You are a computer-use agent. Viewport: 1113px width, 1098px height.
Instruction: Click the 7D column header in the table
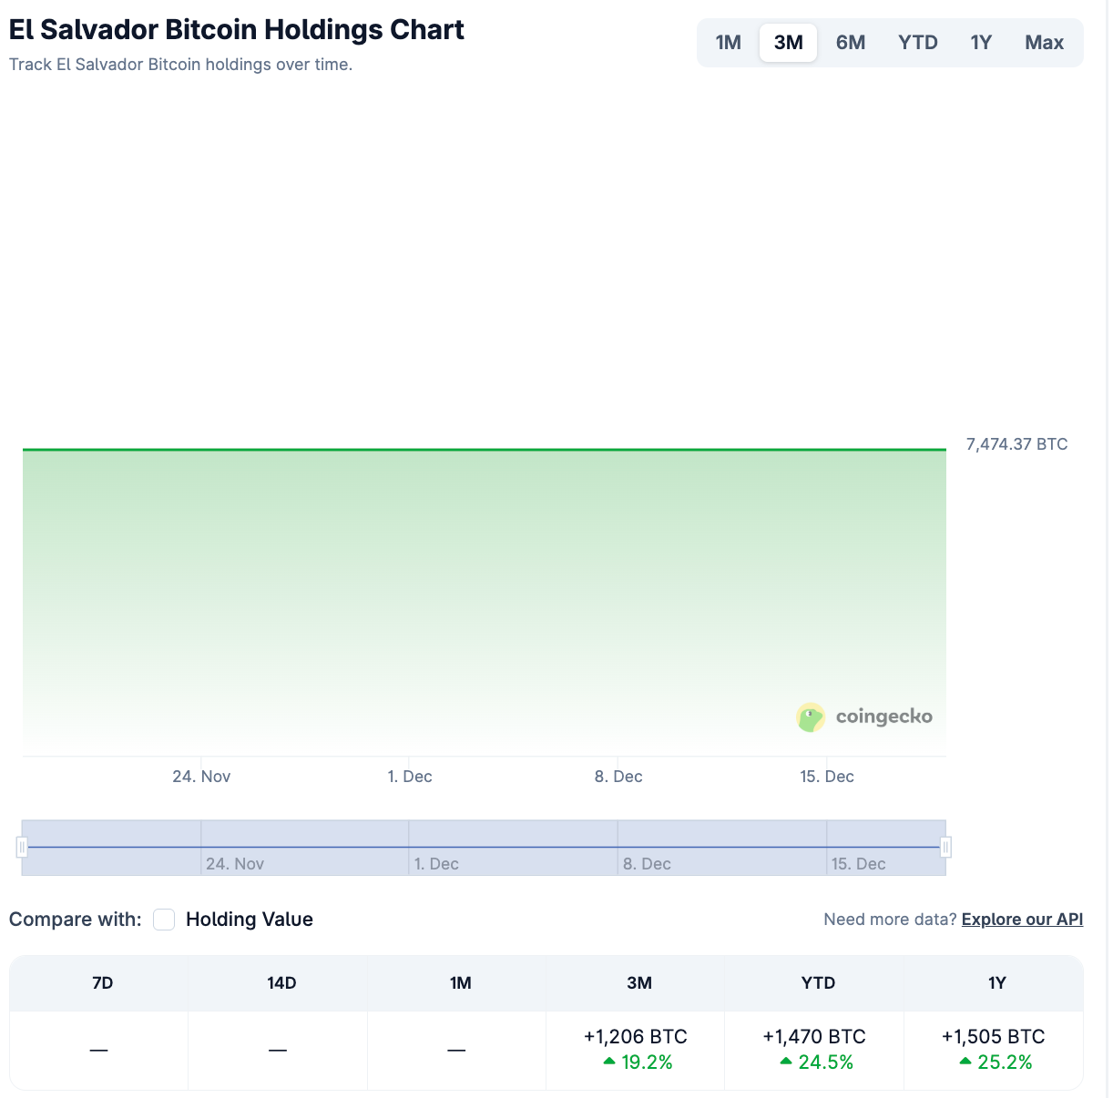point(102,983)
